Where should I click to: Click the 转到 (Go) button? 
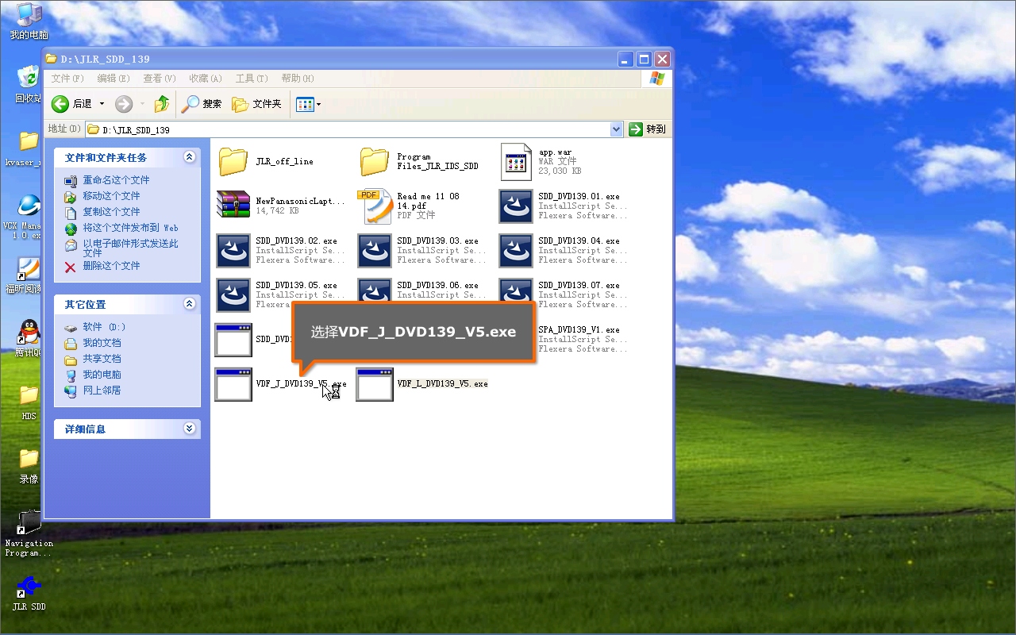(648, 129)
